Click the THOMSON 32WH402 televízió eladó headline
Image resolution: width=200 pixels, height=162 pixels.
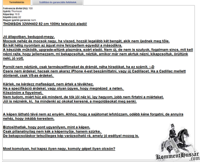tap(44, 24)
